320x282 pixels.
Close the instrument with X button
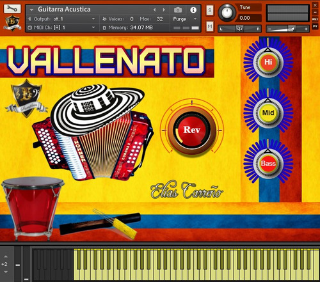coord(315,5)
